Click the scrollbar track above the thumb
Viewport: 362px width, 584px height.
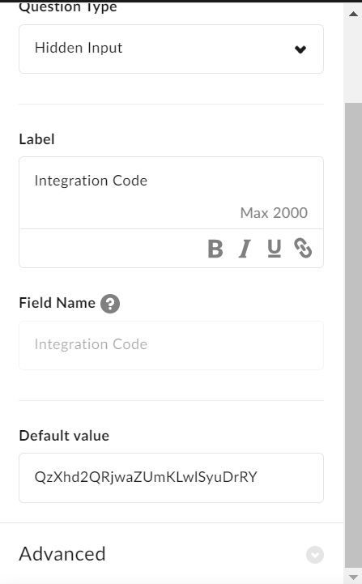[353, 62]
